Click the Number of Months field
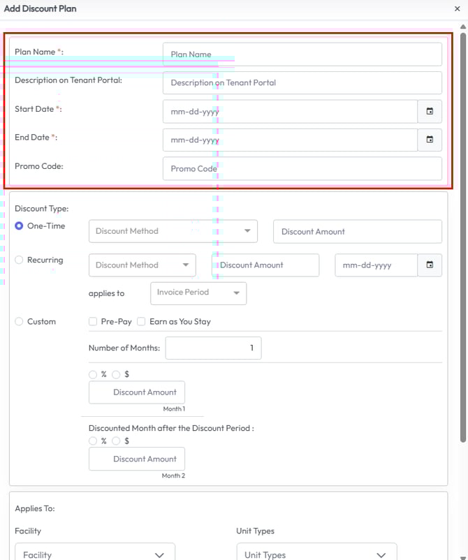Viewport: 468px width, 560px height. coord(213,348)
